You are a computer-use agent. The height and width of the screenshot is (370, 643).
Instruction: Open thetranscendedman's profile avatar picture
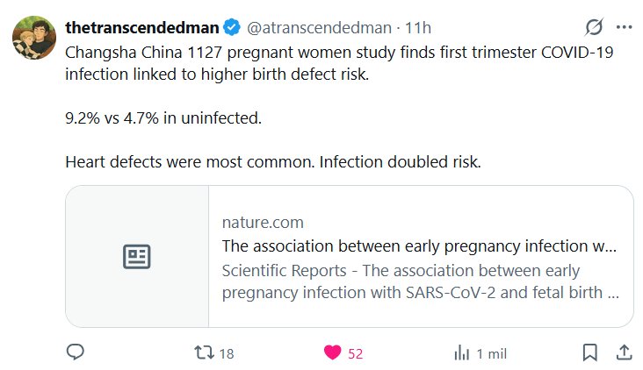[x=35, y=38]
